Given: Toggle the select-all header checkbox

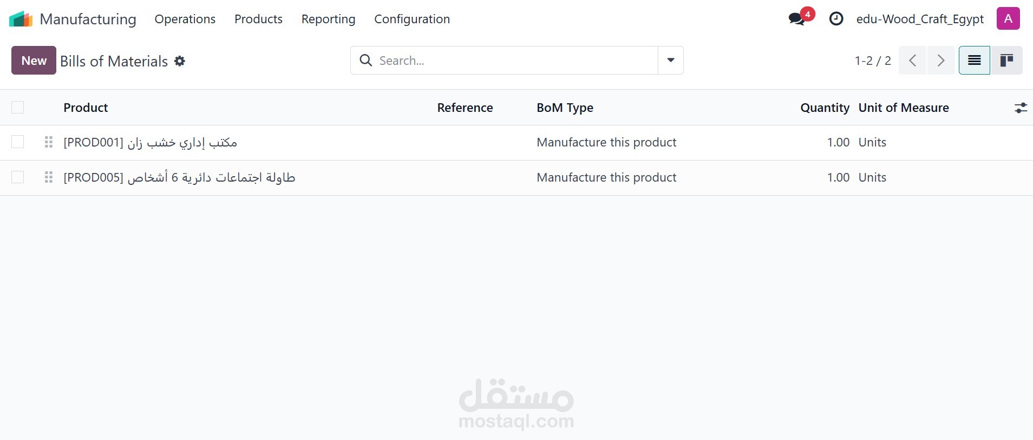Looking at the screenshot, I should tap(18, 108).
